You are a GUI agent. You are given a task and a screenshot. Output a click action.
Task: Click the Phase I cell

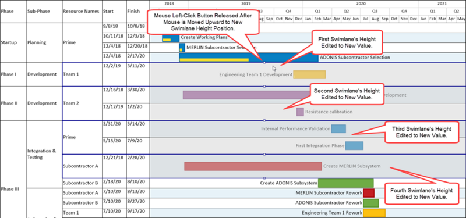coord(13,74)
